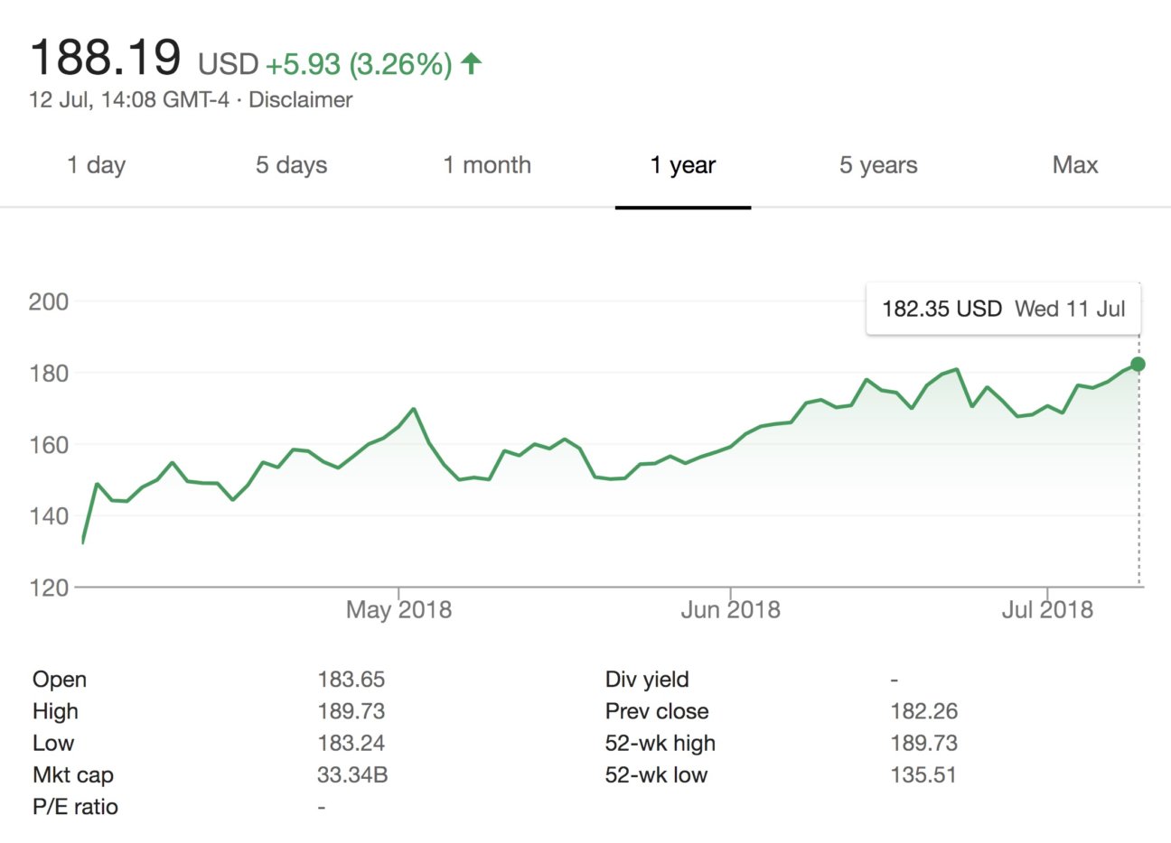Click the Prev close value 182.26
This screenshot has height=843, width=1171.
pyautogui.click(x=925, y=711)
